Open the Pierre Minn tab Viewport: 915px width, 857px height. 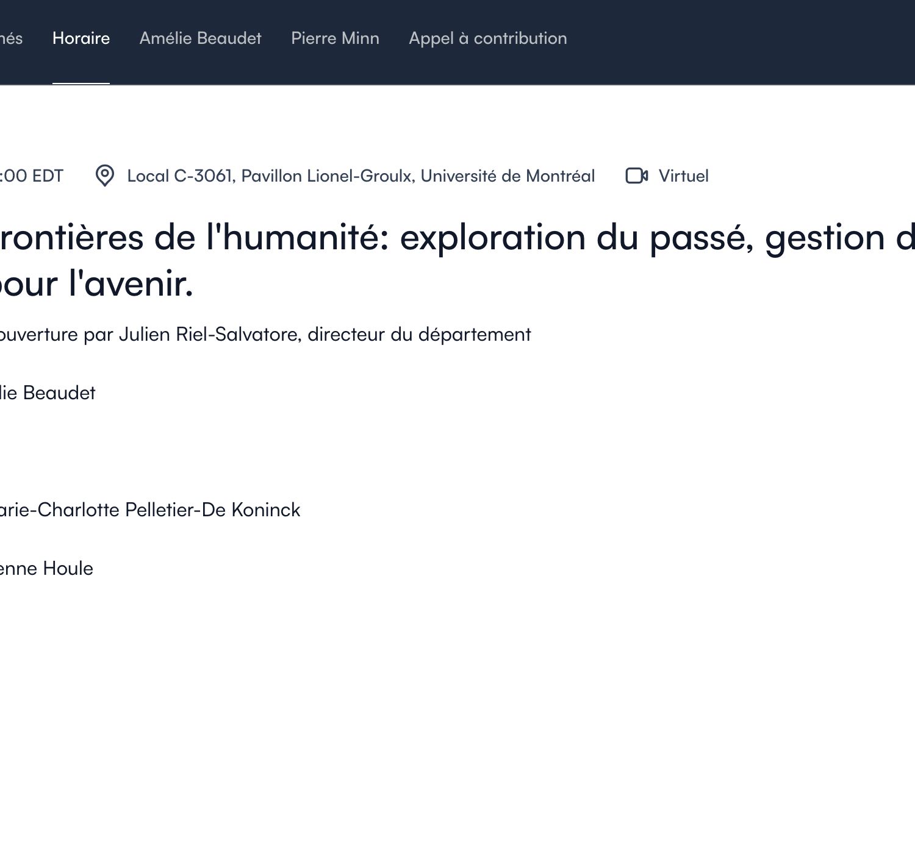(335, 38)
